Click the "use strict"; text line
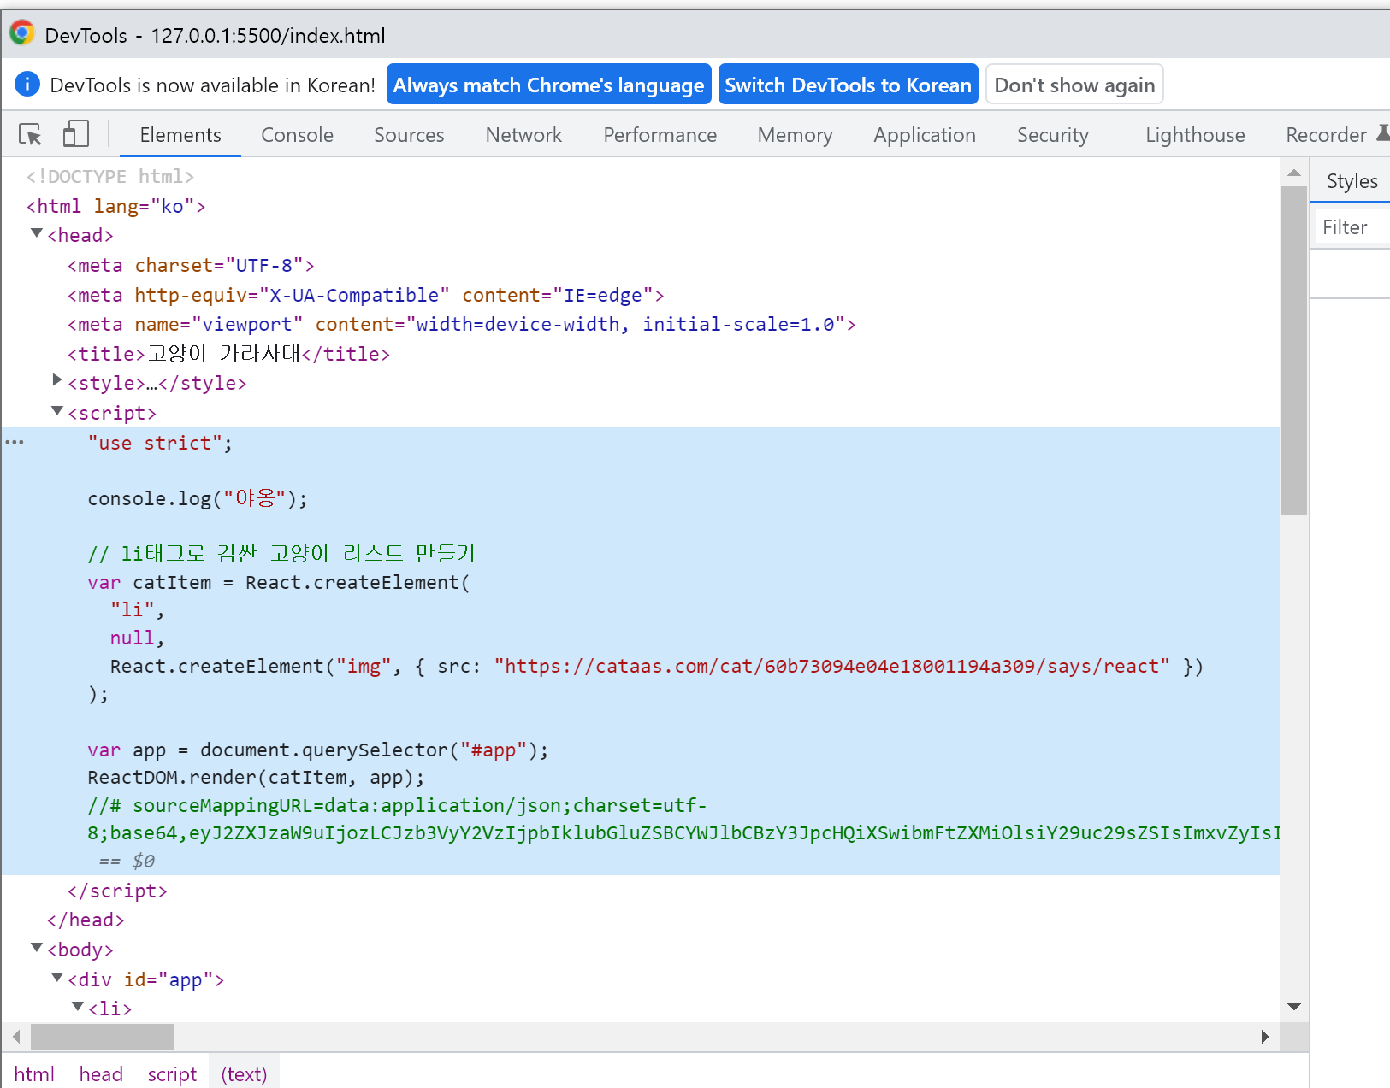This screenshot has width=1390, height=1088. click(x=160, y=443)
